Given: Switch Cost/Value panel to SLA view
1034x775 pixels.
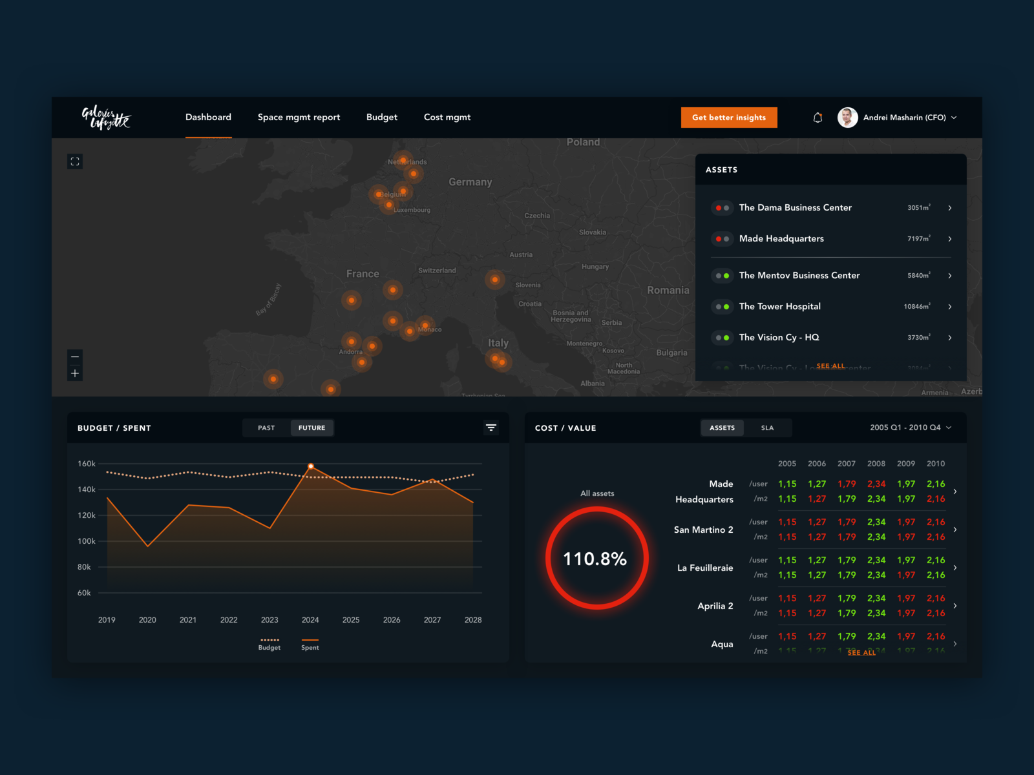Looking at the screenshot, I should point(768,428).
